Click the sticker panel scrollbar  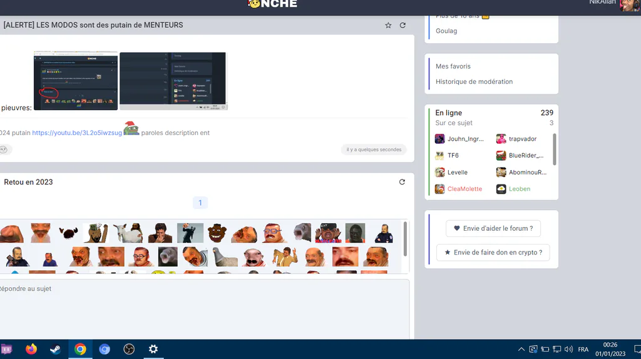[405, 239]
